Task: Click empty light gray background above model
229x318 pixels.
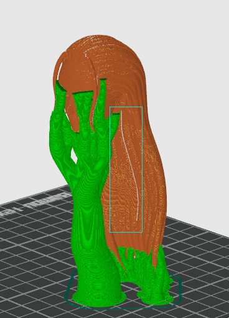Action: tap(114, 17)
